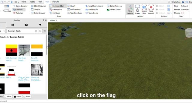This screenshot has width=192, height=108.
Task: Open What's New link
Action: point(176,2)
